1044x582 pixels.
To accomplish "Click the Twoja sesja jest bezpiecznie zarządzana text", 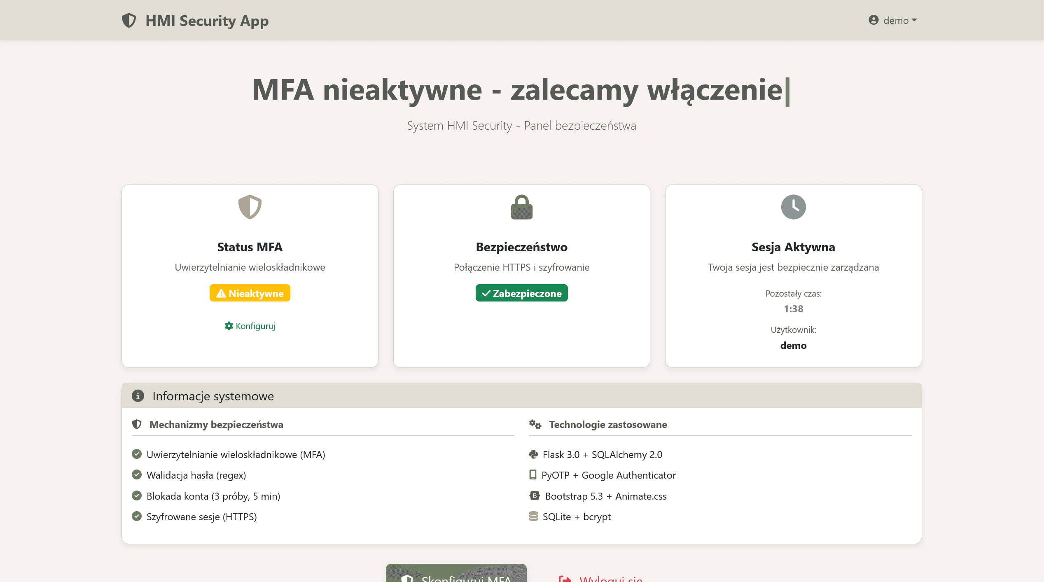I will 793,267.
